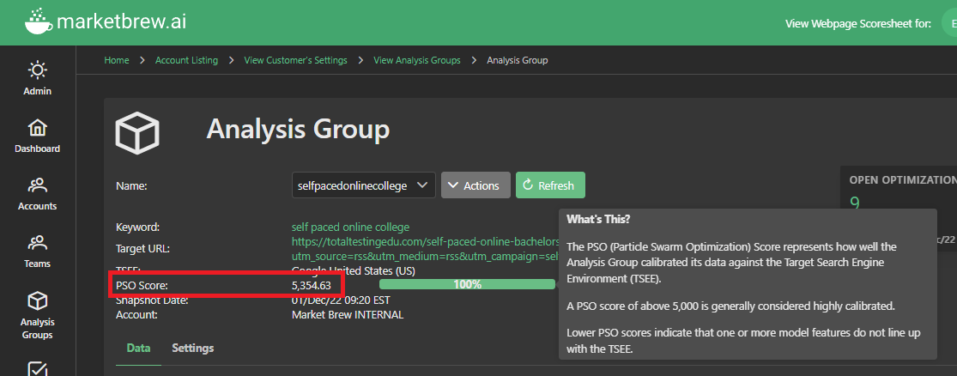Open Accounts from the sidebar
Screen dimensions: 957x376
pyautogui.click(x=38, y=193)
